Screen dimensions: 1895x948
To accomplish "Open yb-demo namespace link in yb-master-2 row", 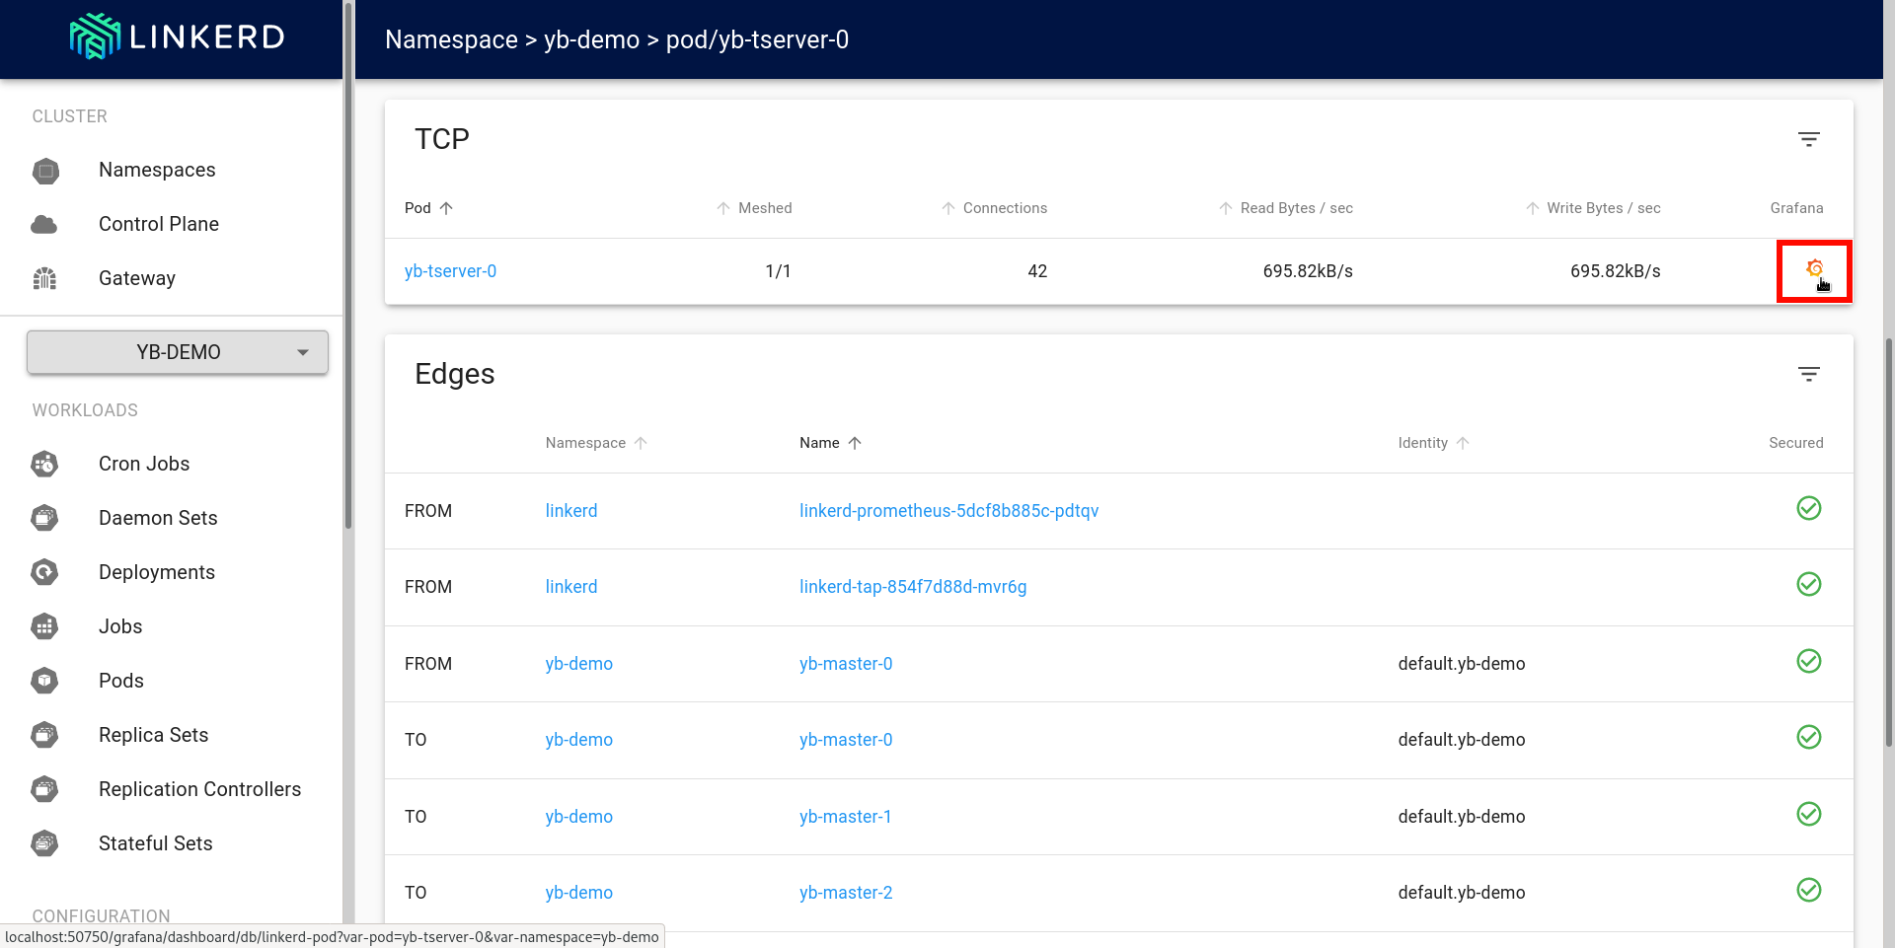I will [x=578, y=893].
